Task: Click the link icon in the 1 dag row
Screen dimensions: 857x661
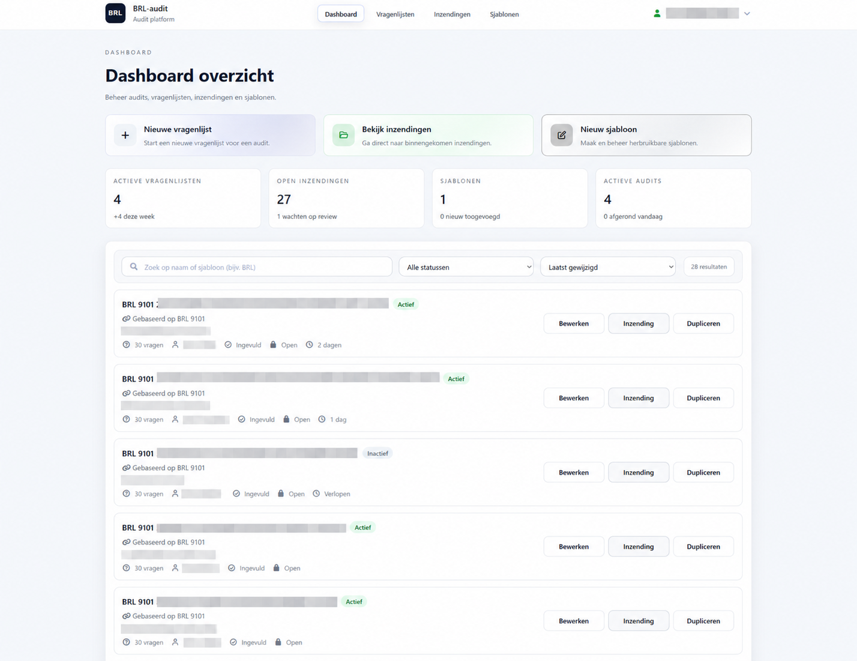Action: (x=126, y=393)
